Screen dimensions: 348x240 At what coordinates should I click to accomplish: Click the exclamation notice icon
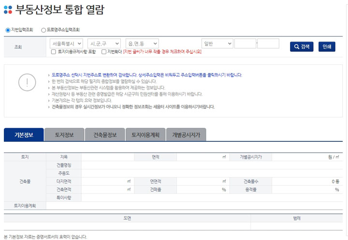(x=27, y=82)
